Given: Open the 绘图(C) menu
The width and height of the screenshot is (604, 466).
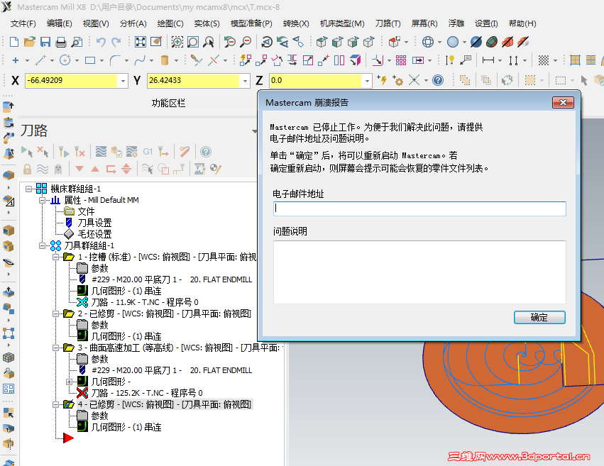Looking at the screenshot, I should coord(170,23).
